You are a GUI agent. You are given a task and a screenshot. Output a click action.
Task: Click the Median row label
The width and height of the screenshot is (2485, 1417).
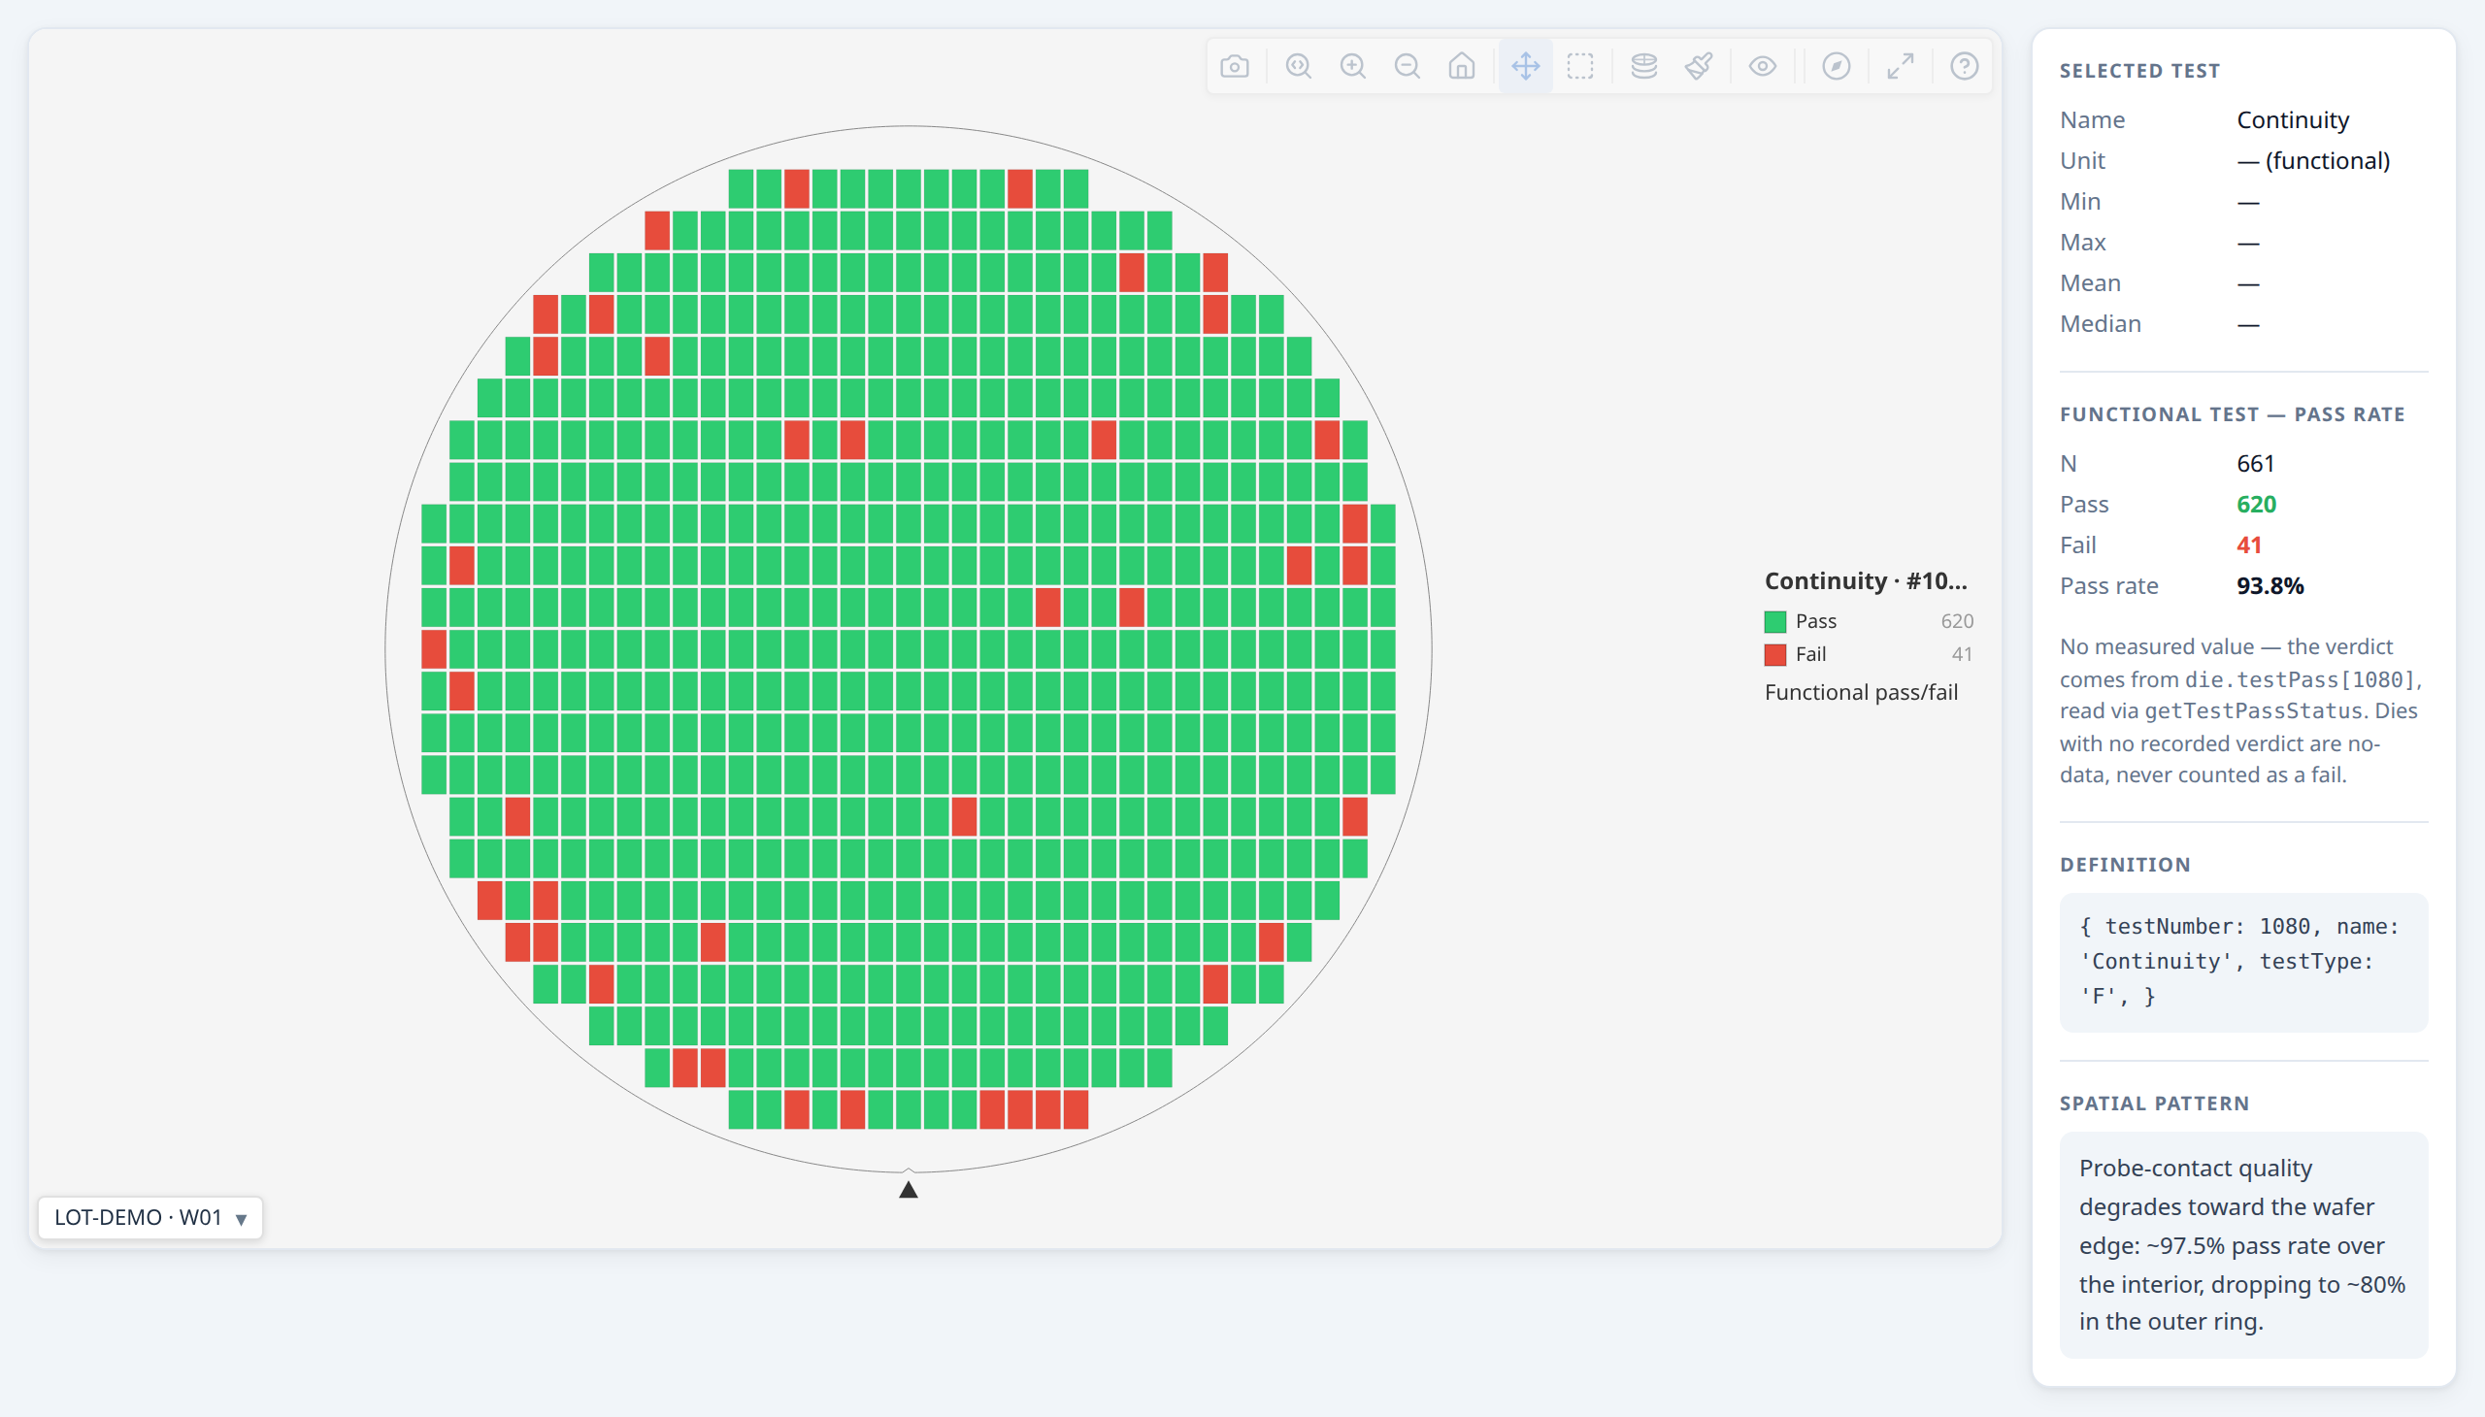2100,324
